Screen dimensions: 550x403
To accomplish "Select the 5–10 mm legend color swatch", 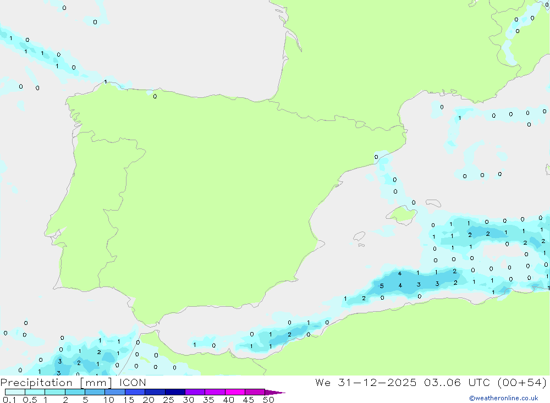I will pos(95,392).
